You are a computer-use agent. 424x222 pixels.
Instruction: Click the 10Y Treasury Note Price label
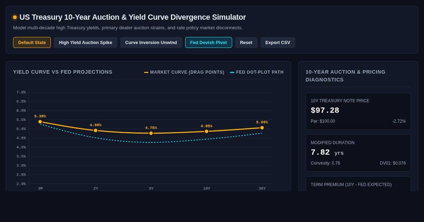tap(340, 101)
